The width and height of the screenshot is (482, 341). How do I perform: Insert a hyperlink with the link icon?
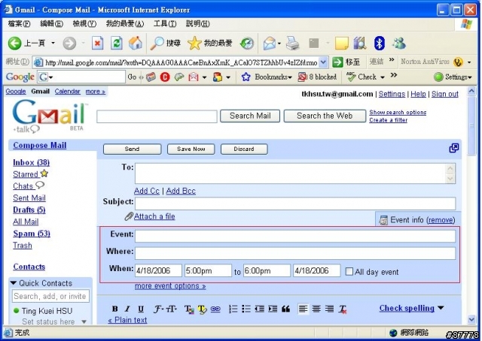click(x=215, y=309)
